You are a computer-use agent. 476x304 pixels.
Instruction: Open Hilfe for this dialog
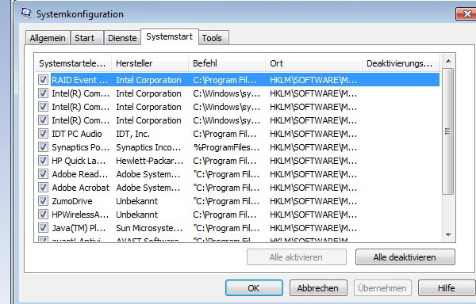(447, 287)
